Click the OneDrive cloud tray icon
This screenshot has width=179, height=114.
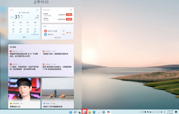143,112
